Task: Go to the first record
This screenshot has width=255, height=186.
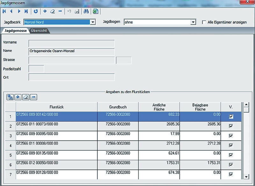Action: (x=4, y=11)
